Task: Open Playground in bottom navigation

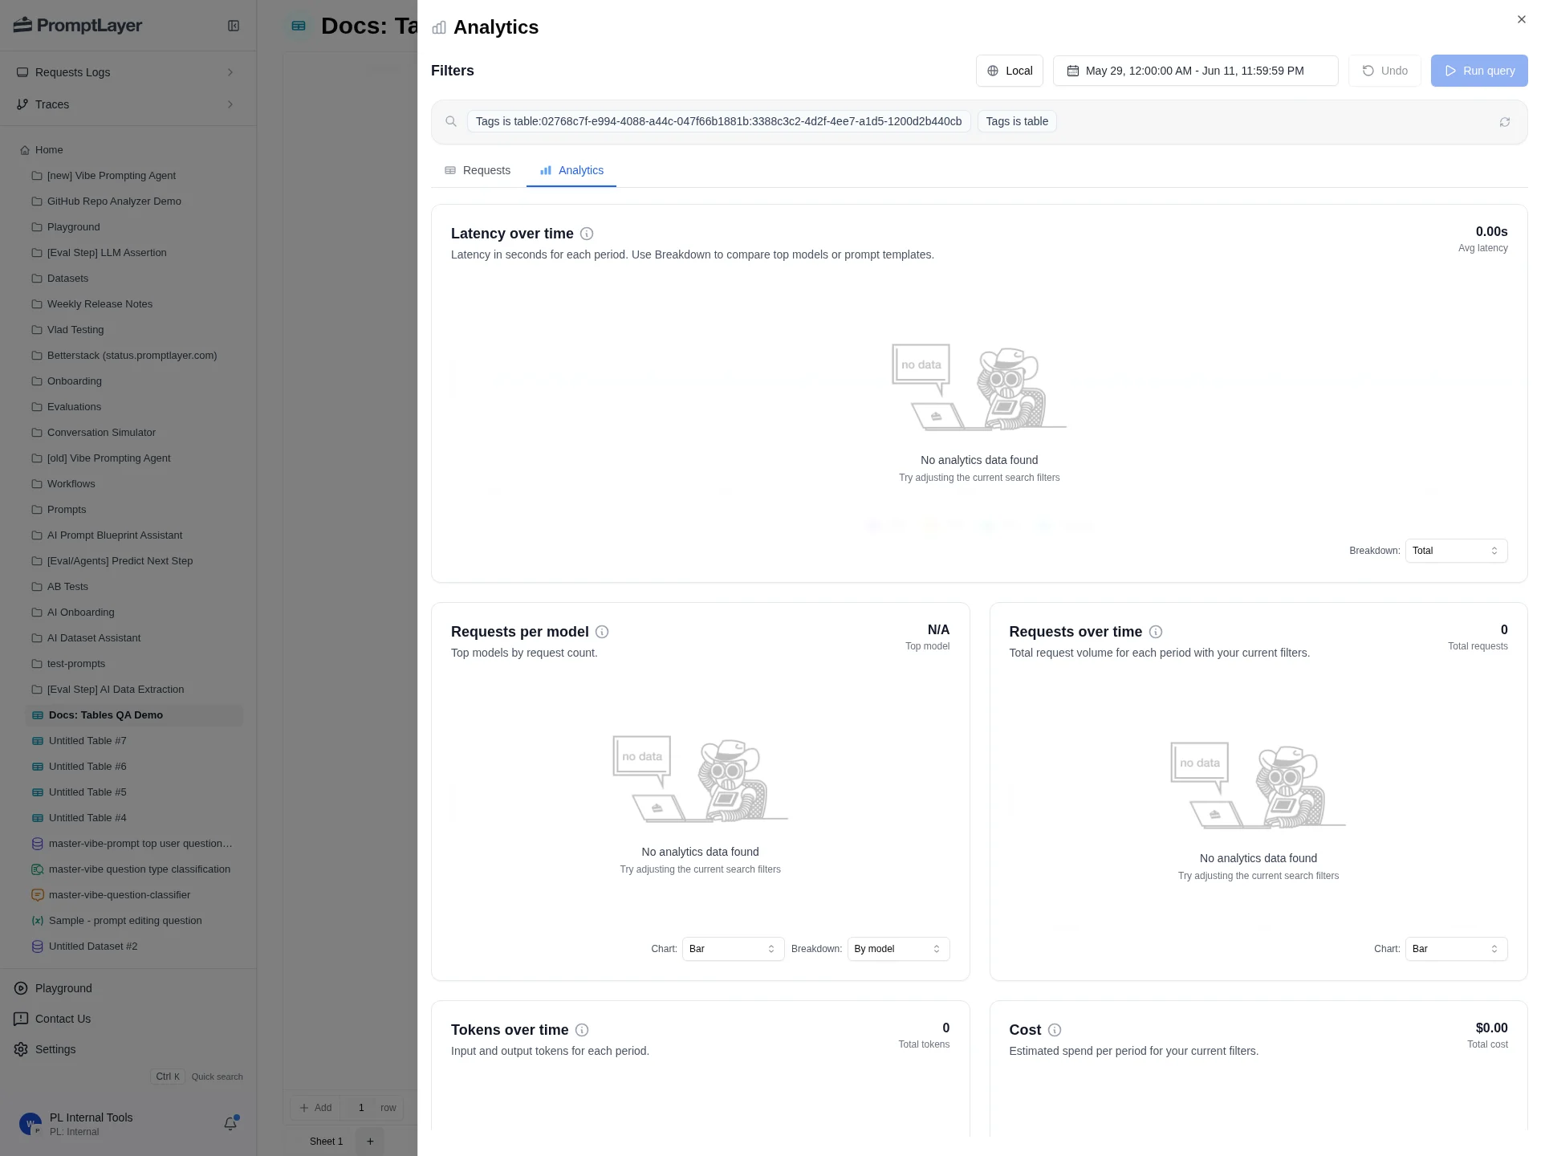Action: click(63, 988)
